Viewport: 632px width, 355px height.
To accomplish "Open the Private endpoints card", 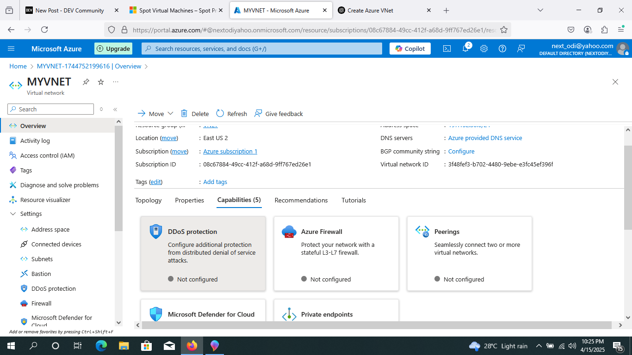I will point(336,310).
